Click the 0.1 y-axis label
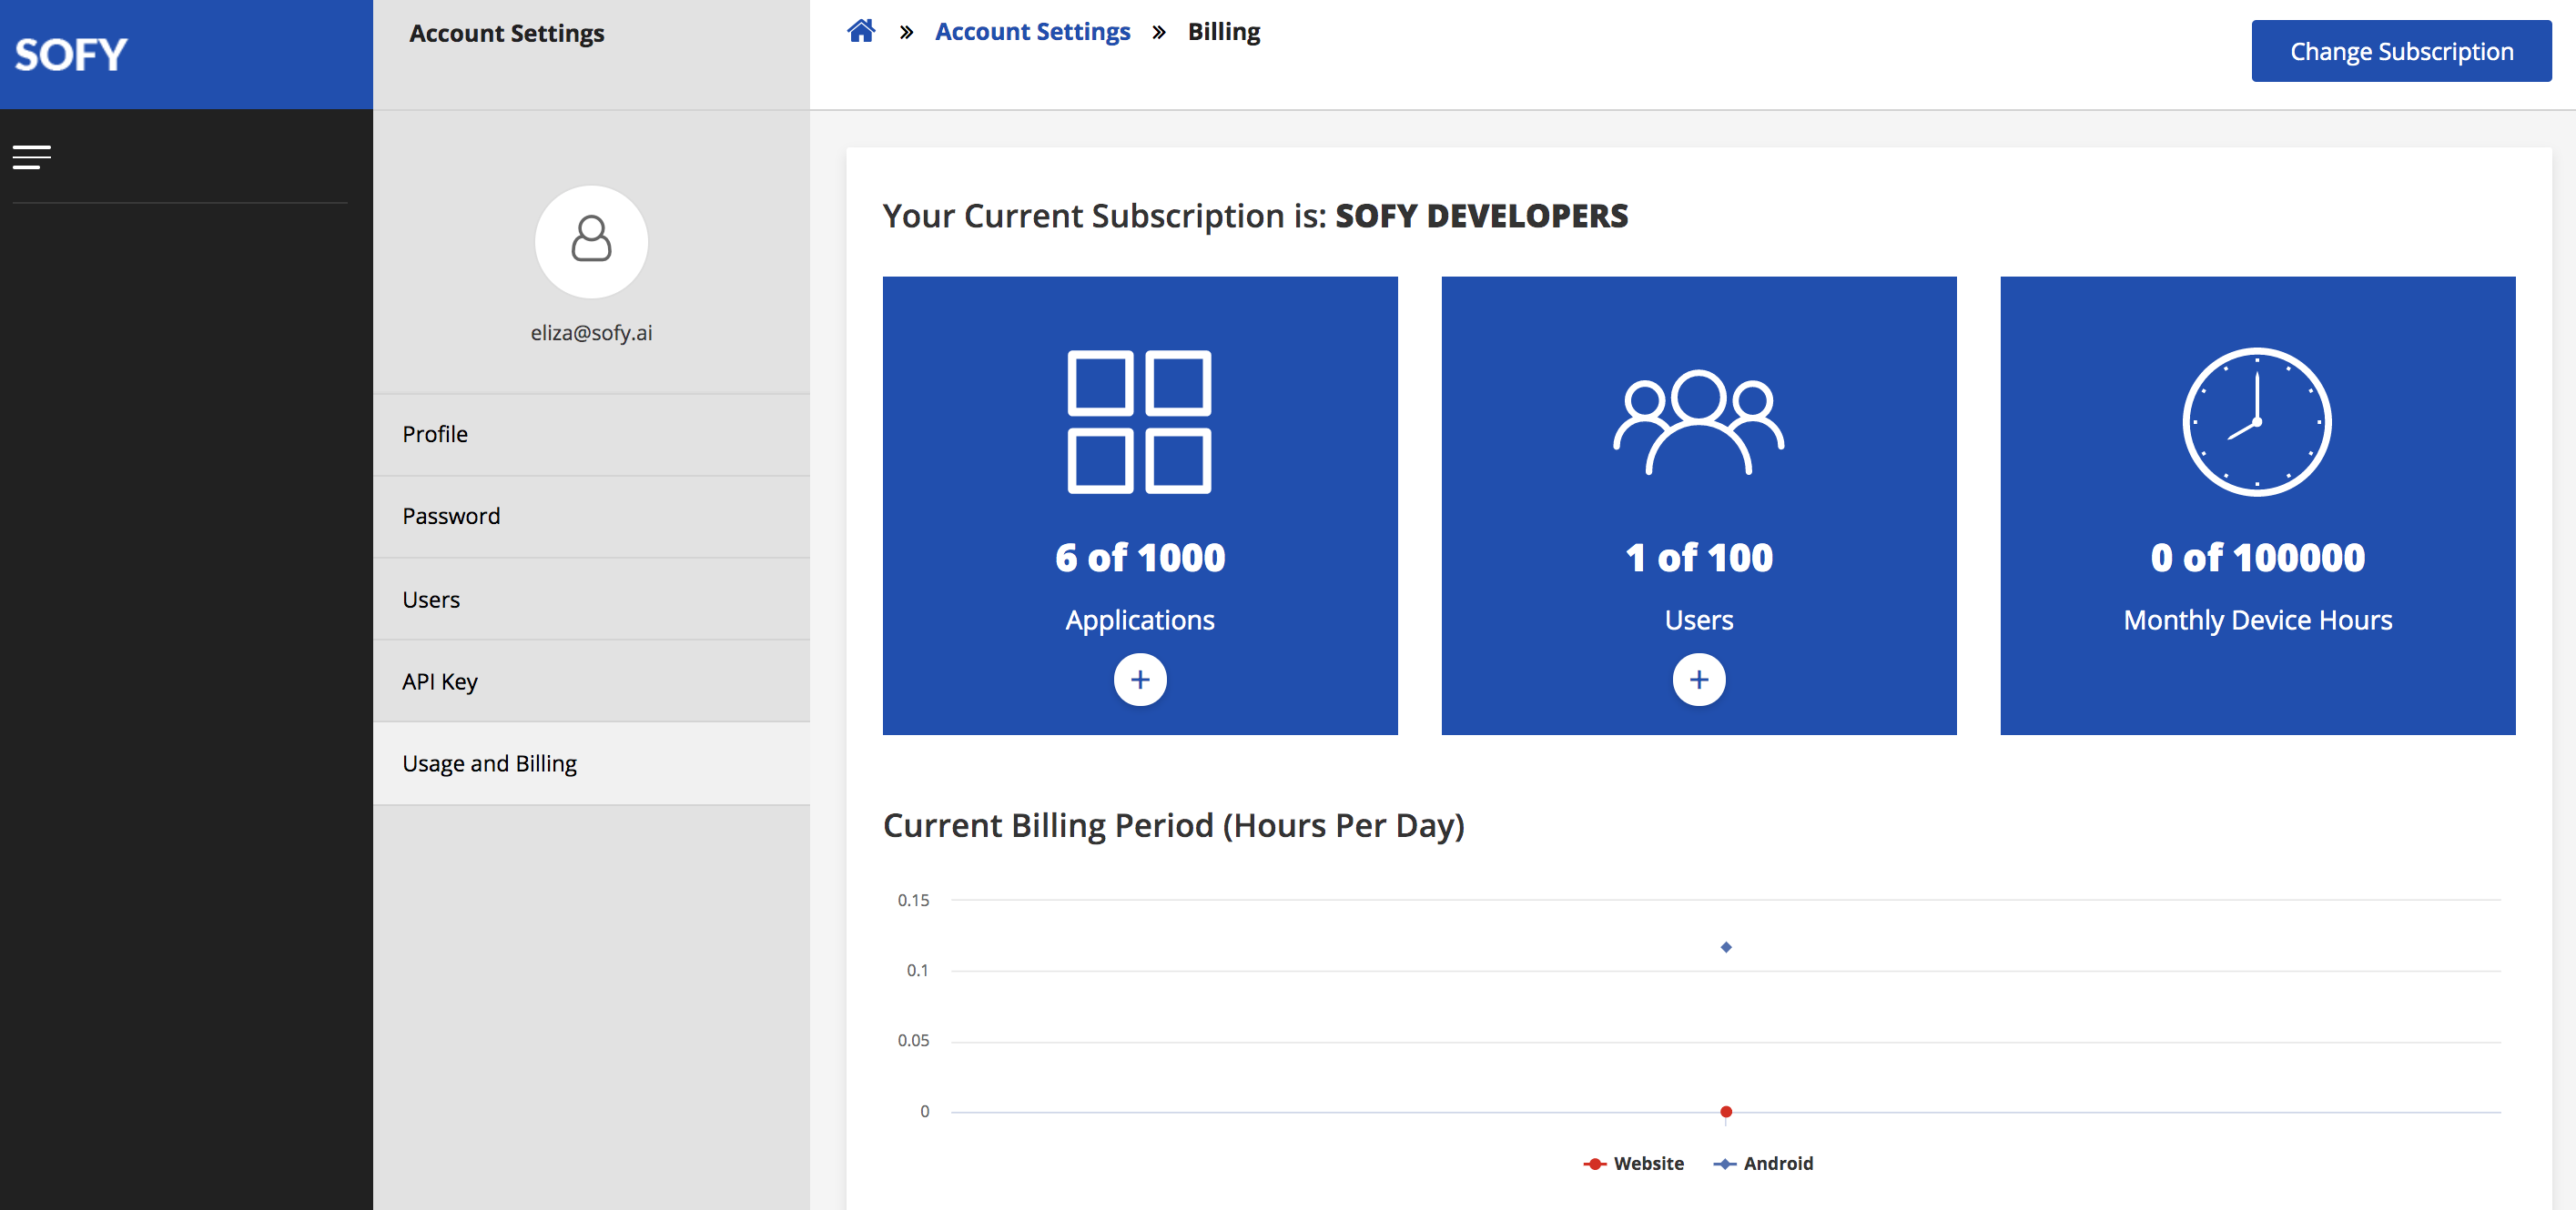 (x=917, y=970)
